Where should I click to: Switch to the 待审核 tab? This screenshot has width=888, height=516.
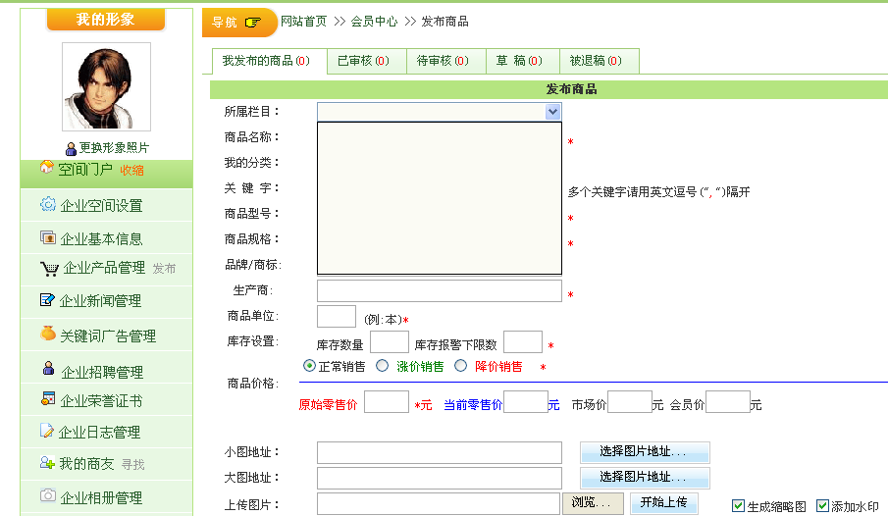[x=446, y=61]
